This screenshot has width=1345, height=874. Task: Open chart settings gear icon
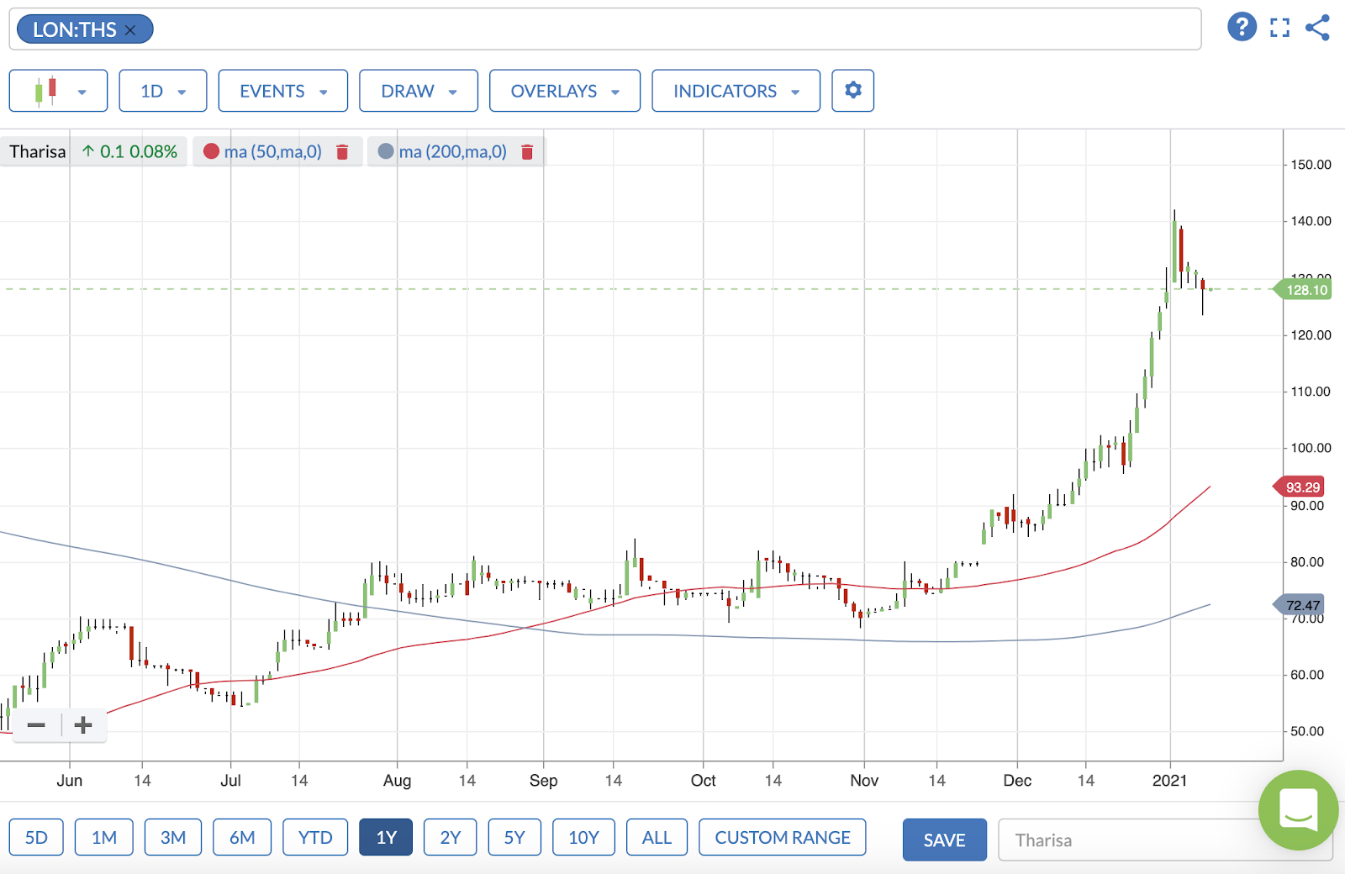tap(853, 90)
